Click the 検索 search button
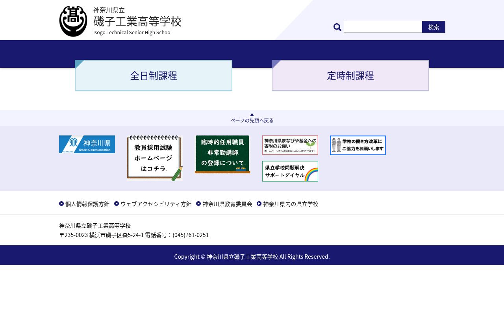 coord(434,27)
